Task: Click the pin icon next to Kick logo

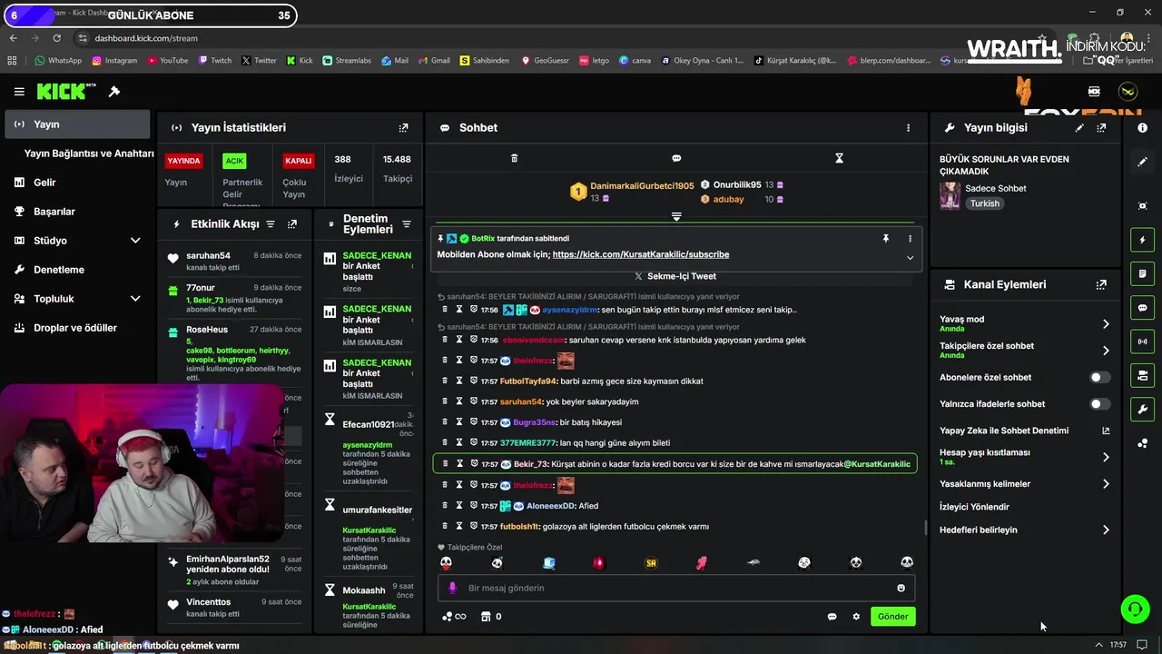Action: (114, 92)
